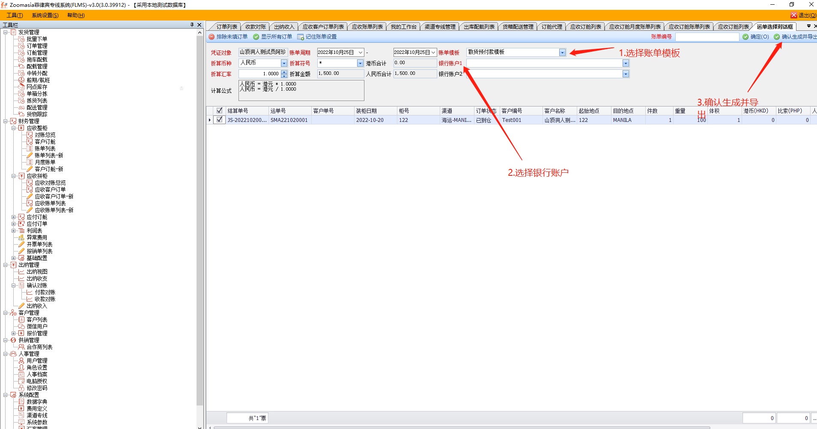Open 记住账单设置 toolbar icon

tap(301, 37)
